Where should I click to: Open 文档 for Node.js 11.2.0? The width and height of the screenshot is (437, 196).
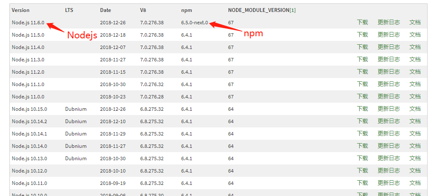coord(415,72)
